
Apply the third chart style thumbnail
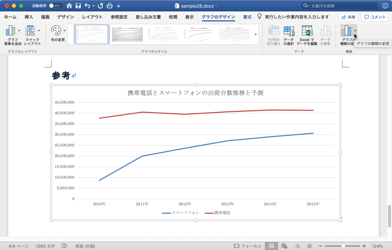click(163, 34)
